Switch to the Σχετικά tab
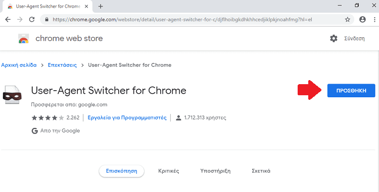The width and height of the screenshot is (379, 192). pyautogui.click(x=261, y=171)
